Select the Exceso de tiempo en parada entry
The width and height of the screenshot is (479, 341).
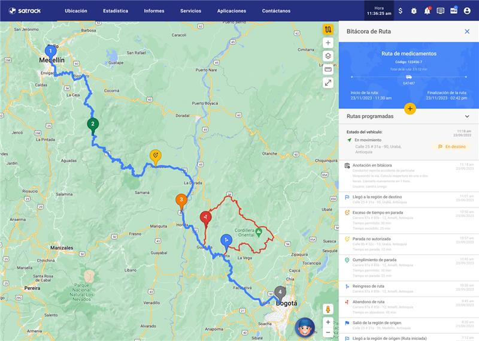409,220
